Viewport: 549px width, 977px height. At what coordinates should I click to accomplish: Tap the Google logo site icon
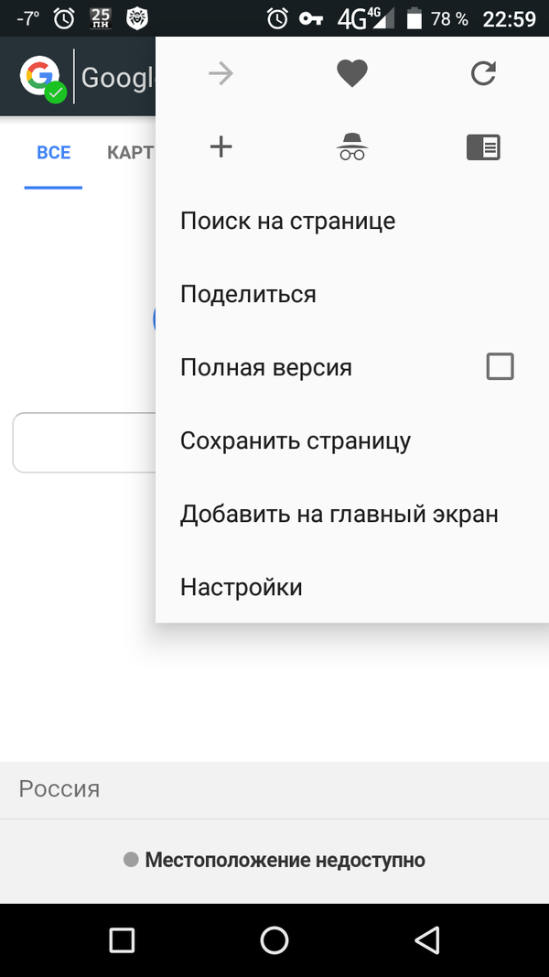[x=42, y=78]
